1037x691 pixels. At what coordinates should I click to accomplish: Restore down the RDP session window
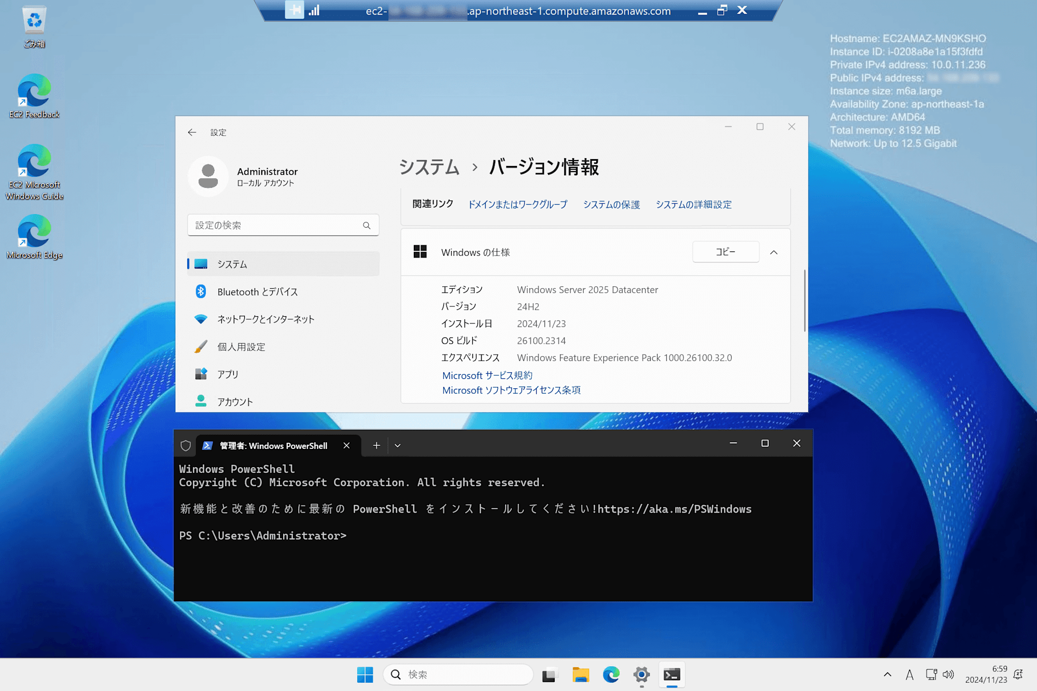(722, 10)
